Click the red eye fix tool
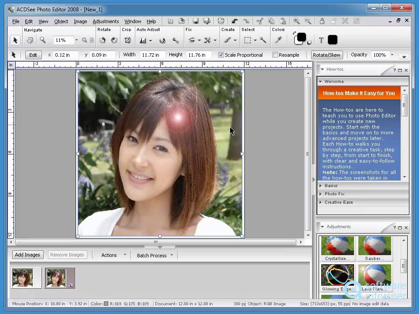Screen dimensions: 419x314 click(x=192, y=40)
